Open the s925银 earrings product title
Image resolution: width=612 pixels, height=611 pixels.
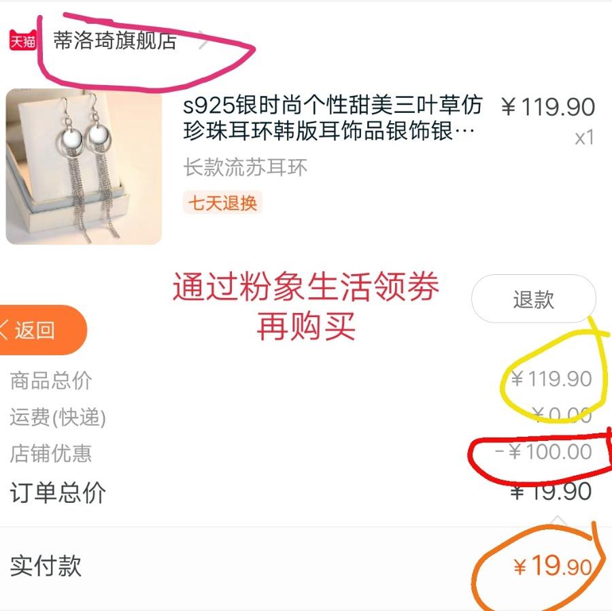(x=333, y=118)
